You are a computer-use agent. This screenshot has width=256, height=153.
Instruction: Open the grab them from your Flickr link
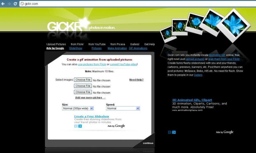(224, 59)
